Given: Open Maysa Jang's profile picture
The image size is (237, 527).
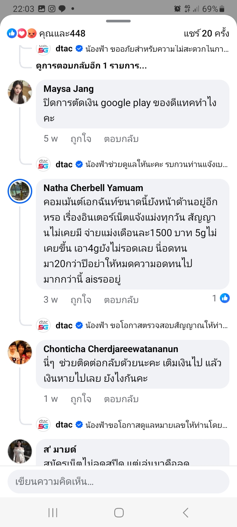Looking at the screenshot, I should 20,92.
